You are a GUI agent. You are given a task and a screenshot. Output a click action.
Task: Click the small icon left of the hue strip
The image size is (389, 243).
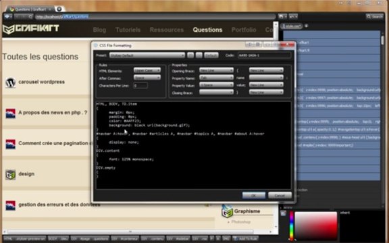[284, 213]
